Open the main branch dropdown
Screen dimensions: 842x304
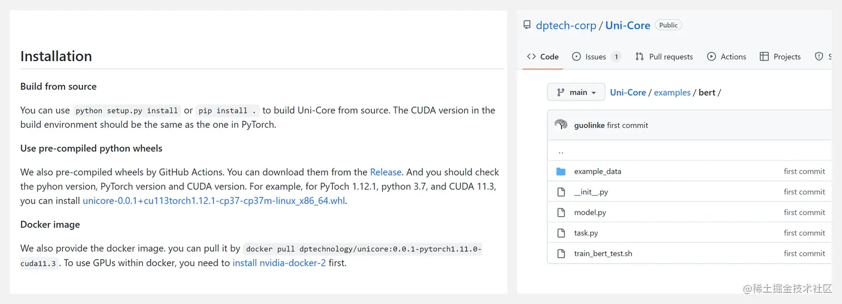[x=576, y=92]
